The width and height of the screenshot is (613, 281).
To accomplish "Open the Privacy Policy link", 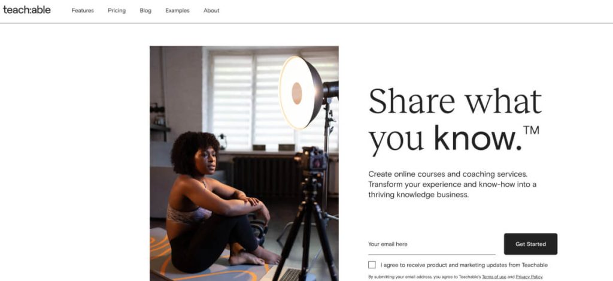I will 529,277.
